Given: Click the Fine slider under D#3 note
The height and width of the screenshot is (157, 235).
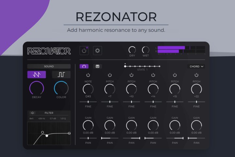Looking at the screenshot, I should [88, 102].
